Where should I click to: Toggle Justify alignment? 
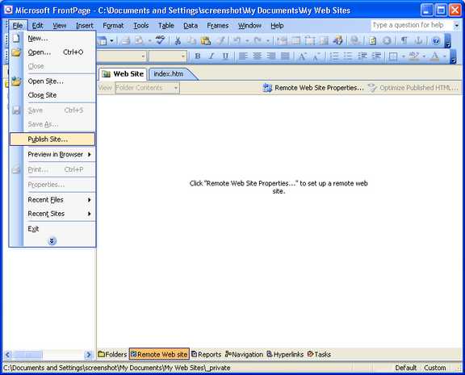[285, 56]
